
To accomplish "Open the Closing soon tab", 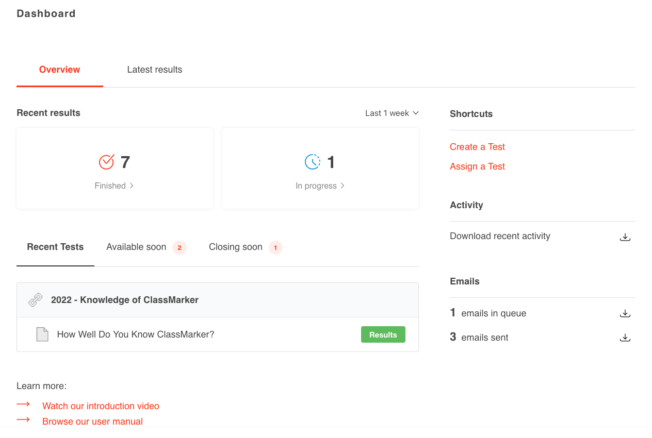I will 235,247.
